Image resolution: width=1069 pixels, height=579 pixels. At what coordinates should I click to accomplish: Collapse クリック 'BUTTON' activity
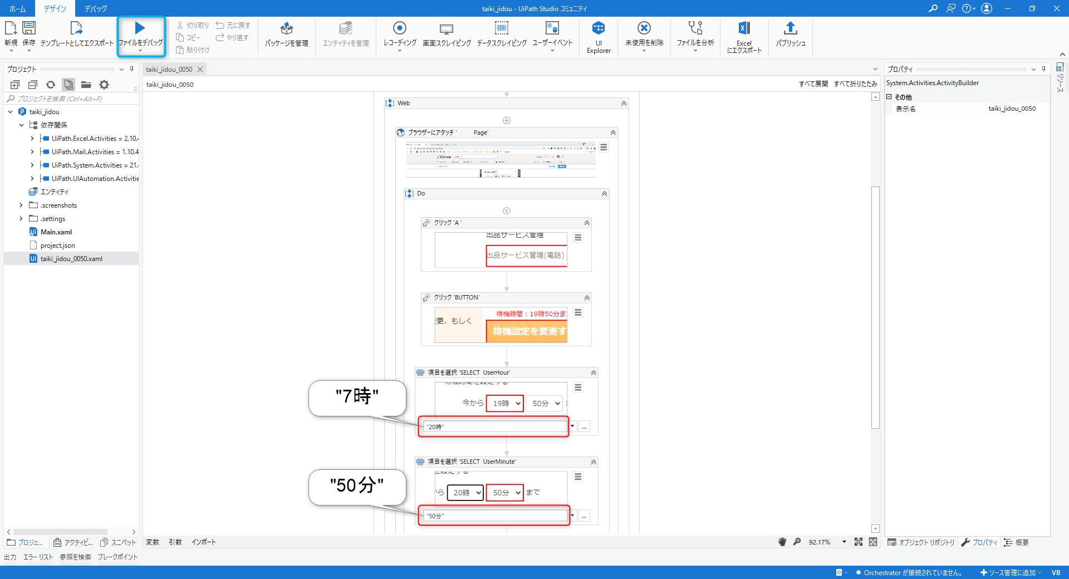tap(587, 298)
